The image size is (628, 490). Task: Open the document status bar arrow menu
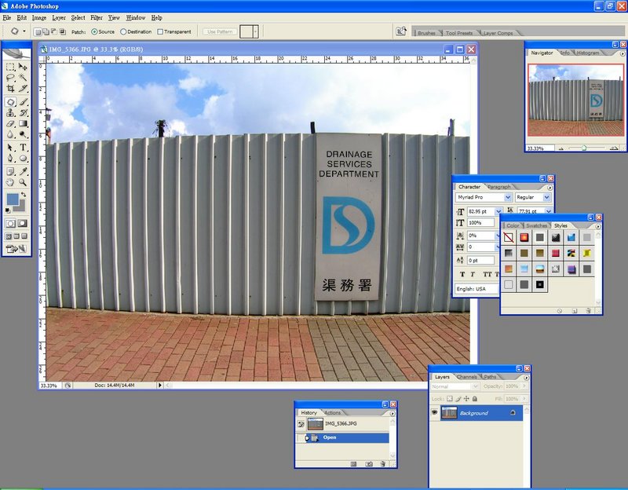160,386
